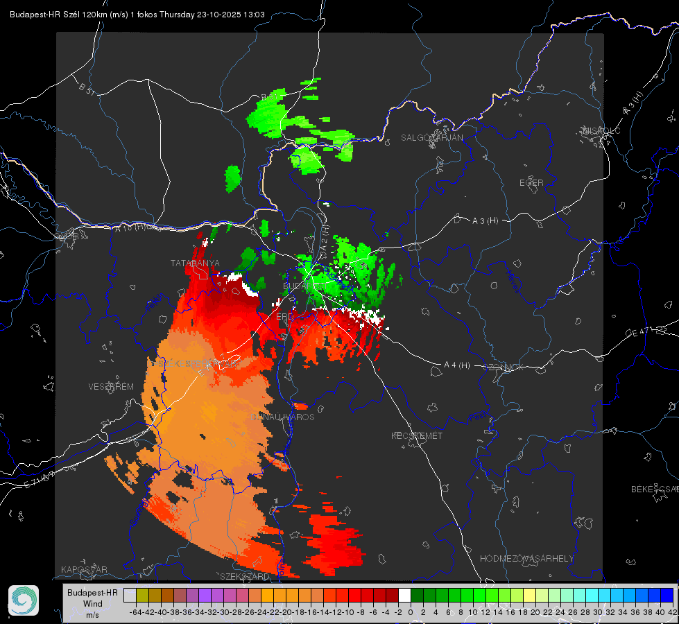Image resolution: width=679 pixels, height=624 pixels.
Task: Pick the white swatch between -2 and 0
Action: (404, 596)
